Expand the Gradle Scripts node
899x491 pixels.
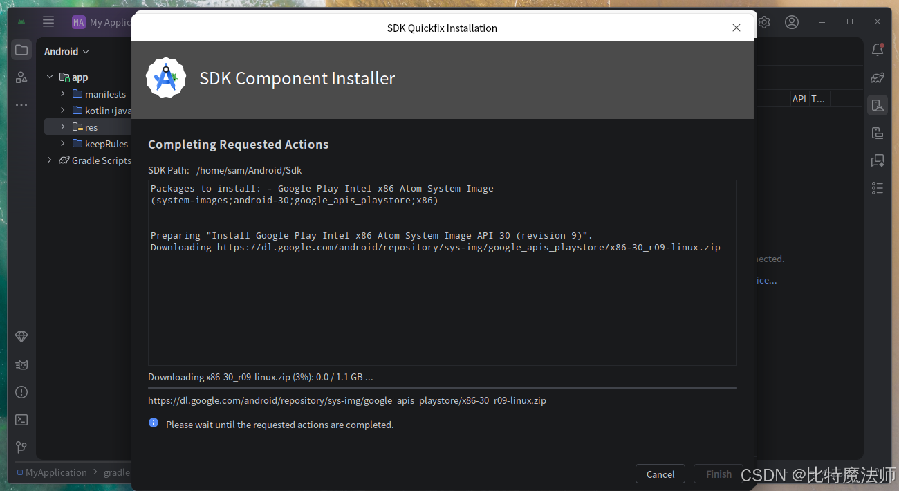pos(50,160)
